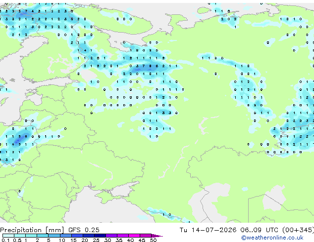The height and width of the screenshot is (242, 314).
Task: Open the weatheronline.co.uk copyright link
Action: pyautogui.click(x=272, y=238)
